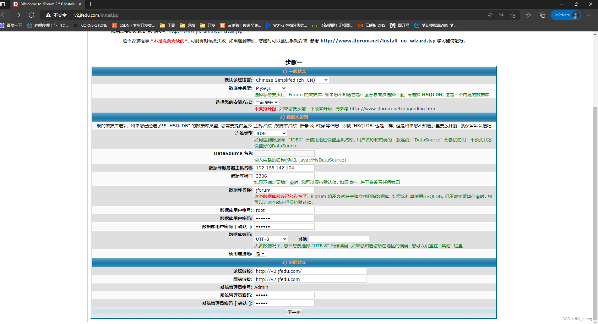Click the database password confirmation field
This screenshot has width=598, height=324.
[x=284, y=227]
